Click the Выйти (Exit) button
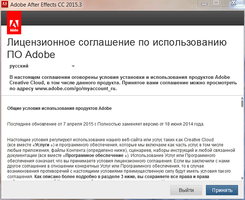 click(186, 190)
